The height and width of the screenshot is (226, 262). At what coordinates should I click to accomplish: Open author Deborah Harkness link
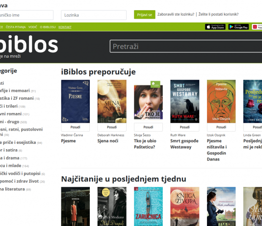point(111,135)
